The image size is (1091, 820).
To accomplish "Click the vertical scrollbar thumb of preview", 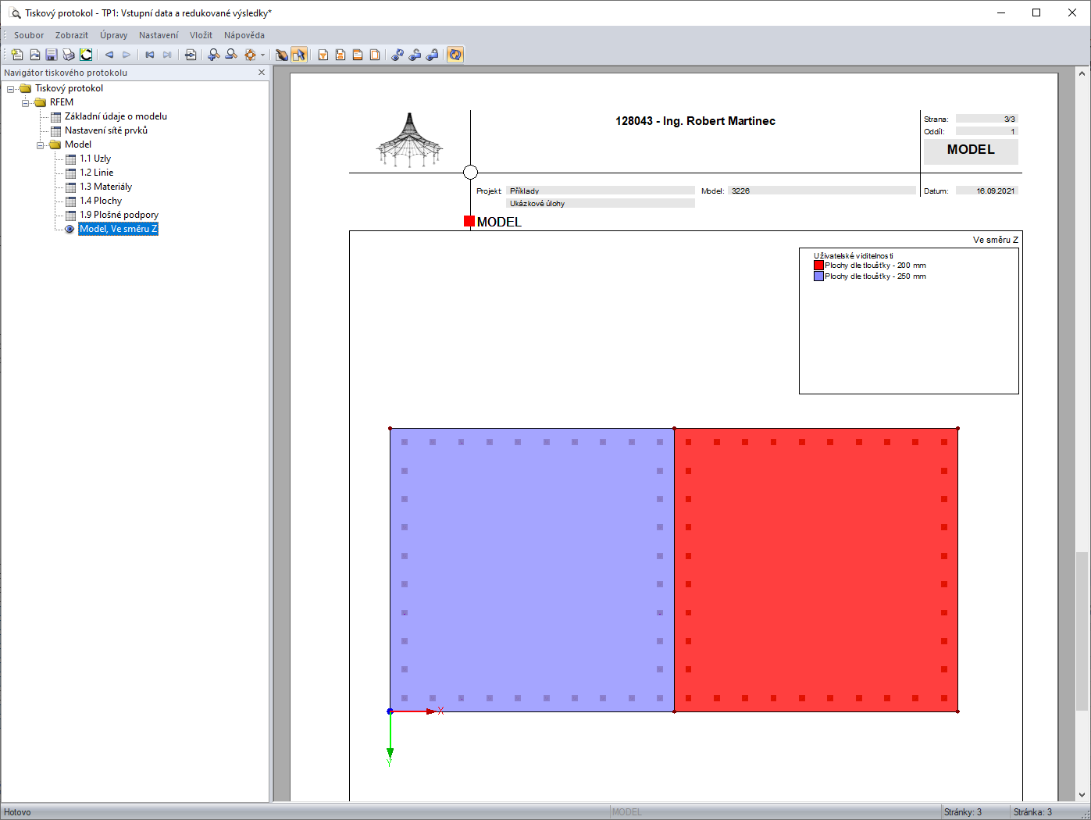I will tap(1082, 632).
